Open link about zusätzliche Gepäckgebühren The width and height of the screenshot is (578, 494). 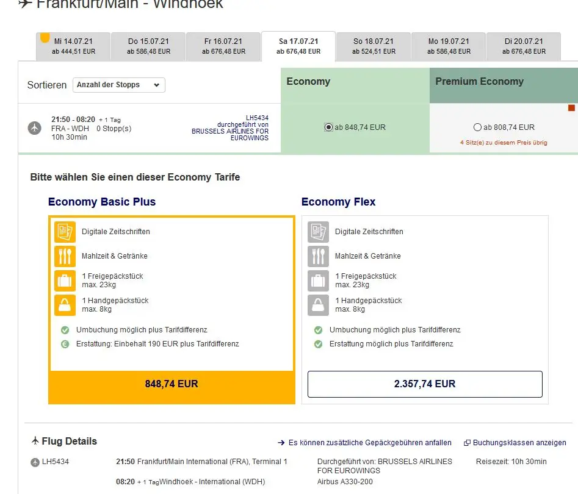pyautogui.click(x=370, y=442)
